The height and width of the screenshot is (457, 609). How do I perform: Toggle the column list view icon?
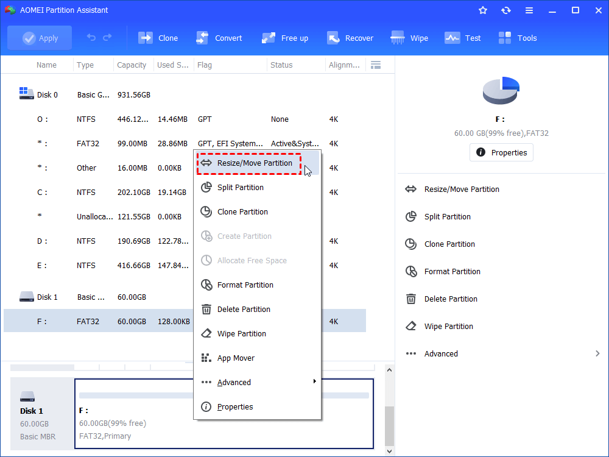(376, 65)
